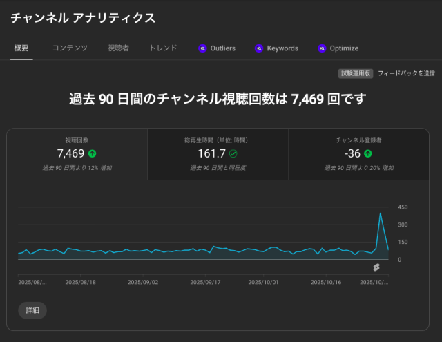Select the 総再生時間 metric card
This screenshot has width=442, height=342.
coord(218,154)
